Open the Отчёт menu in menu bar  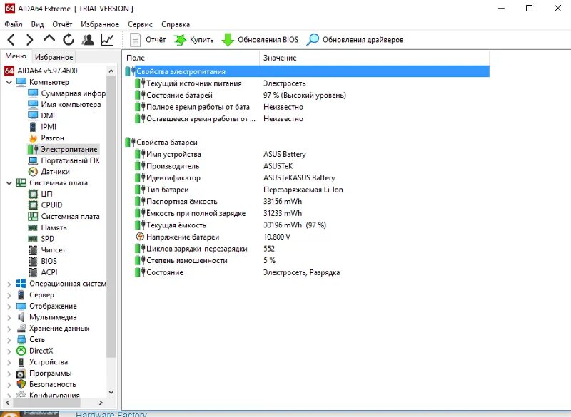[x=62, y=24]
